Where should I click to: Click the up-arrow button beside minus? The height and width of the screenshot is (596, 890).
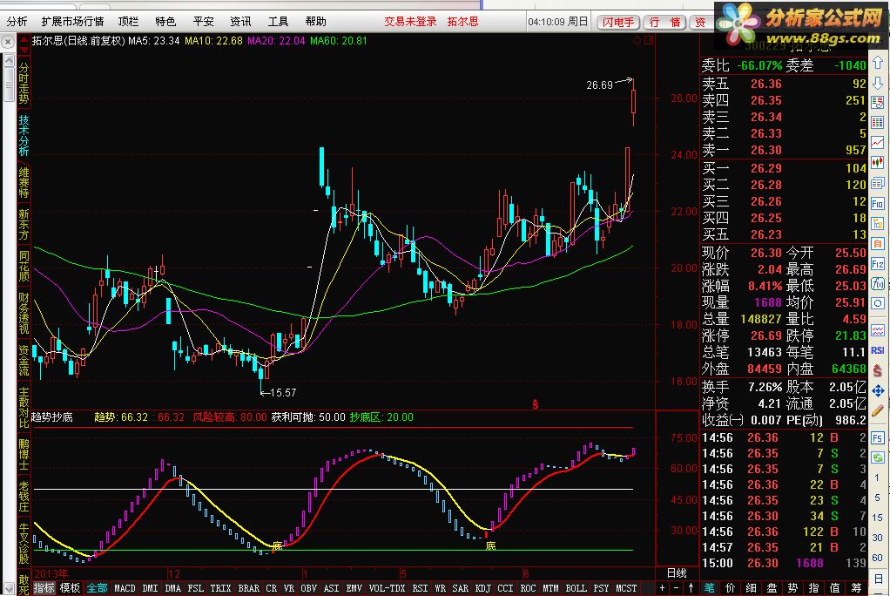pyautogui.click(x=691, y=588)
